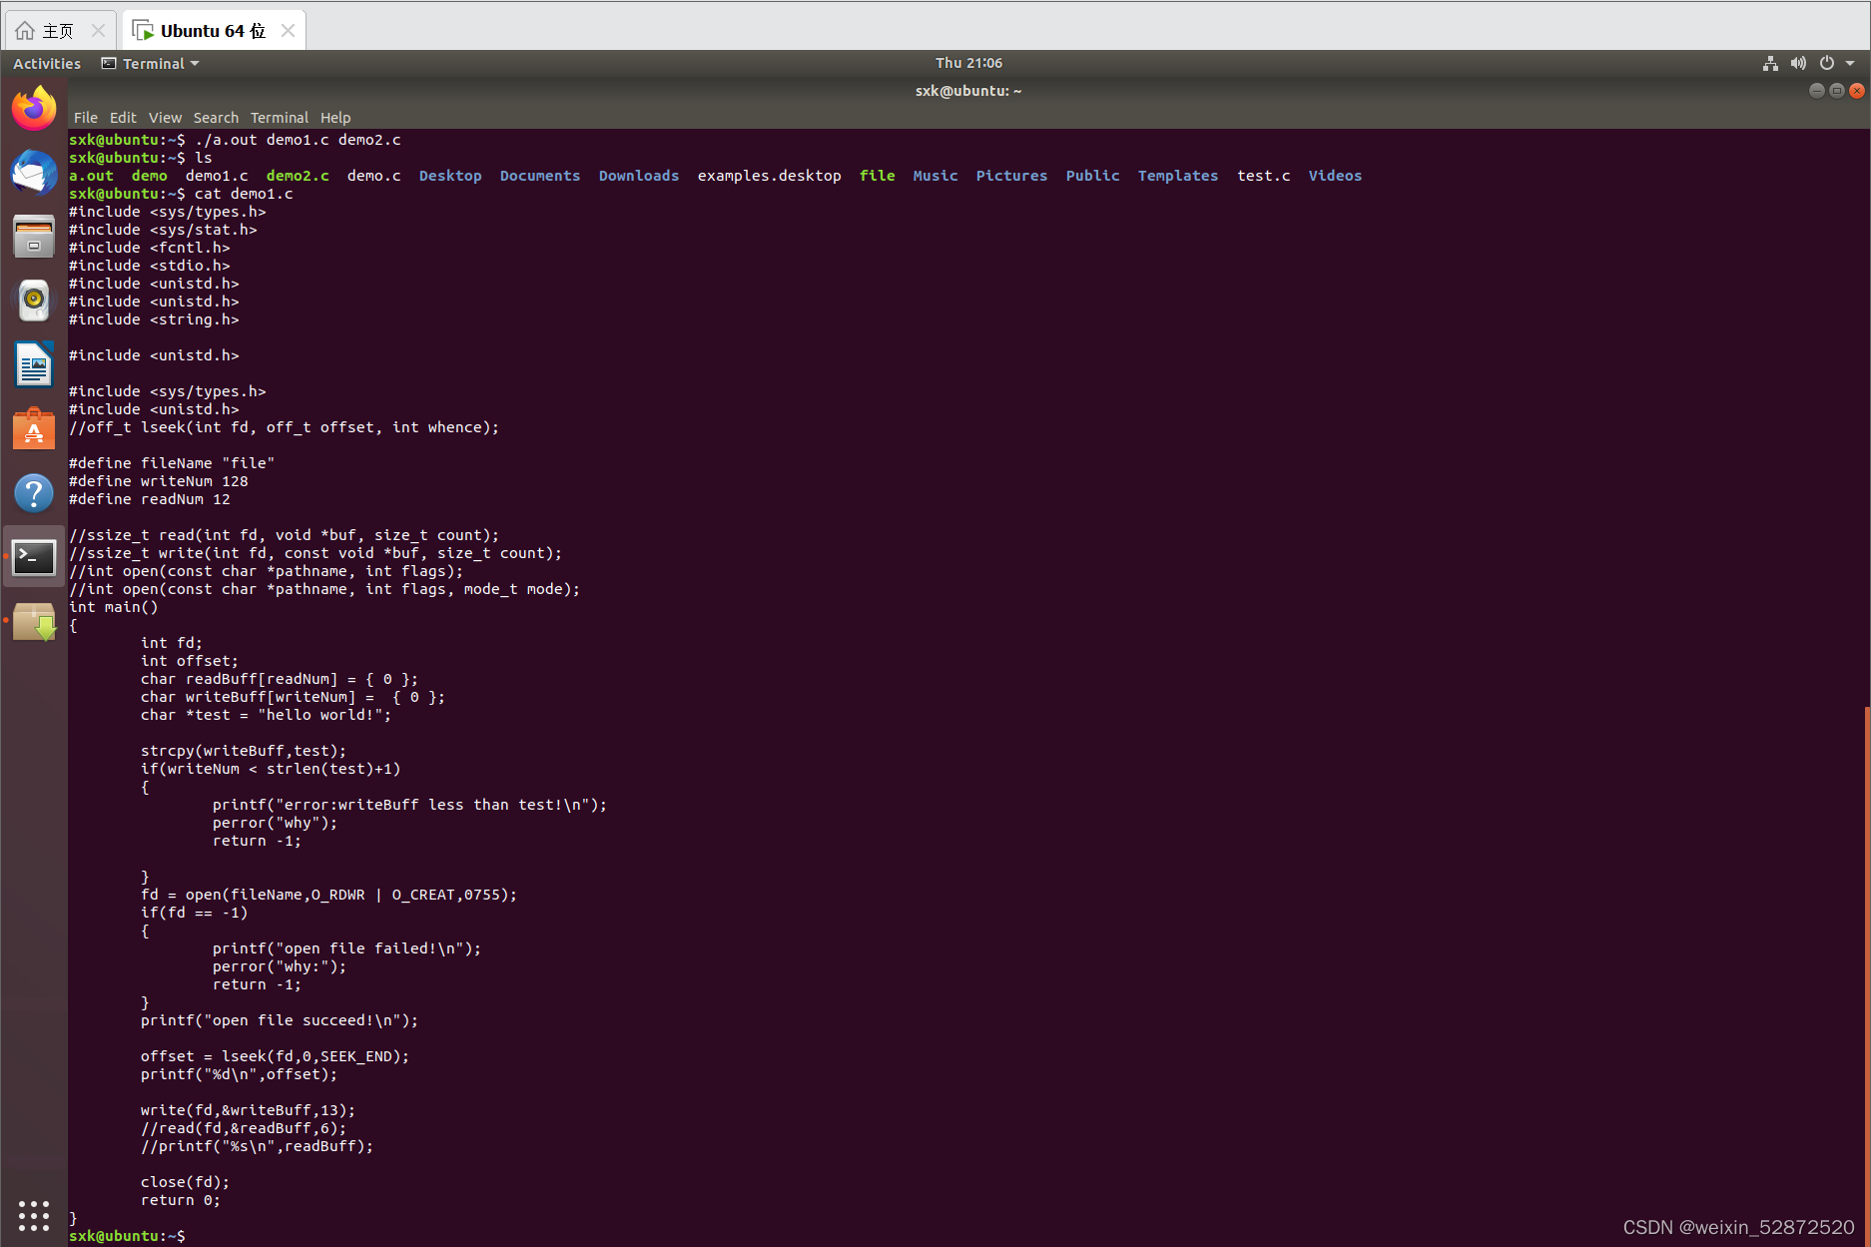
Task: Click the Documents directory name
Action: point(540,176)
